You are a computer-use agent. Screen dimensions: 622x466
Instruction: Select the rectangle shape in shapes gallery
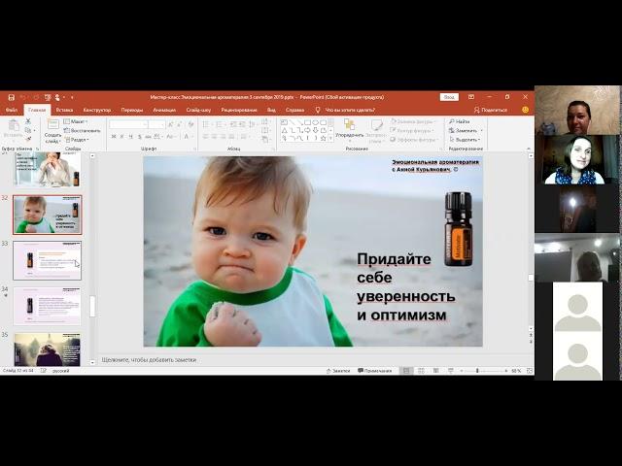coord(307,122)
